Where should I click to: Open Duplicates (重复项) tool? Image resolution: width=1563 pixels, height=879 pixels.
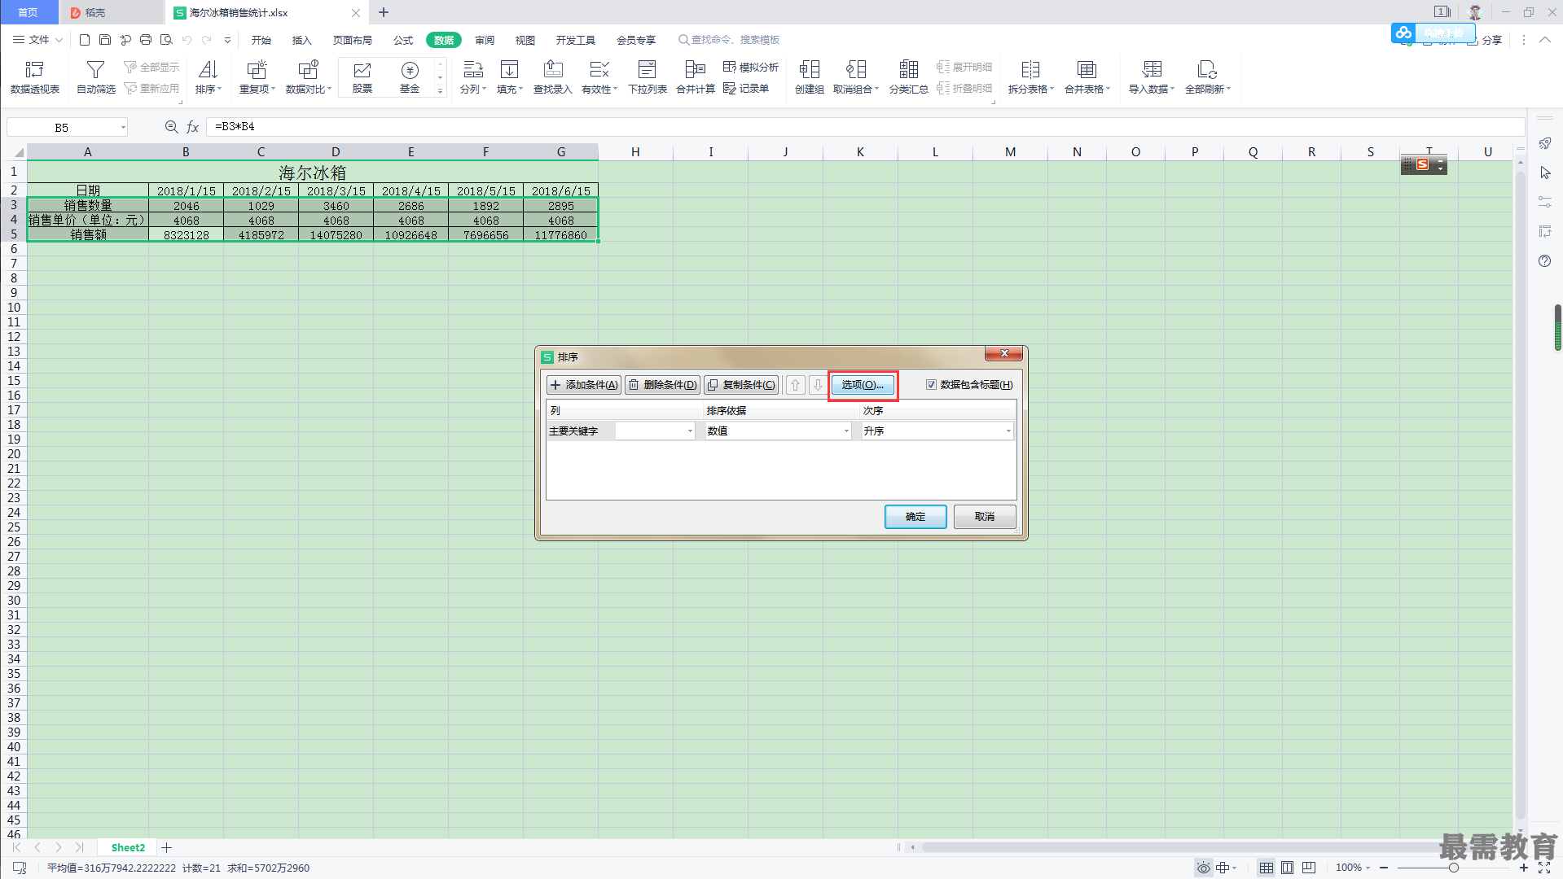[257, 77]
